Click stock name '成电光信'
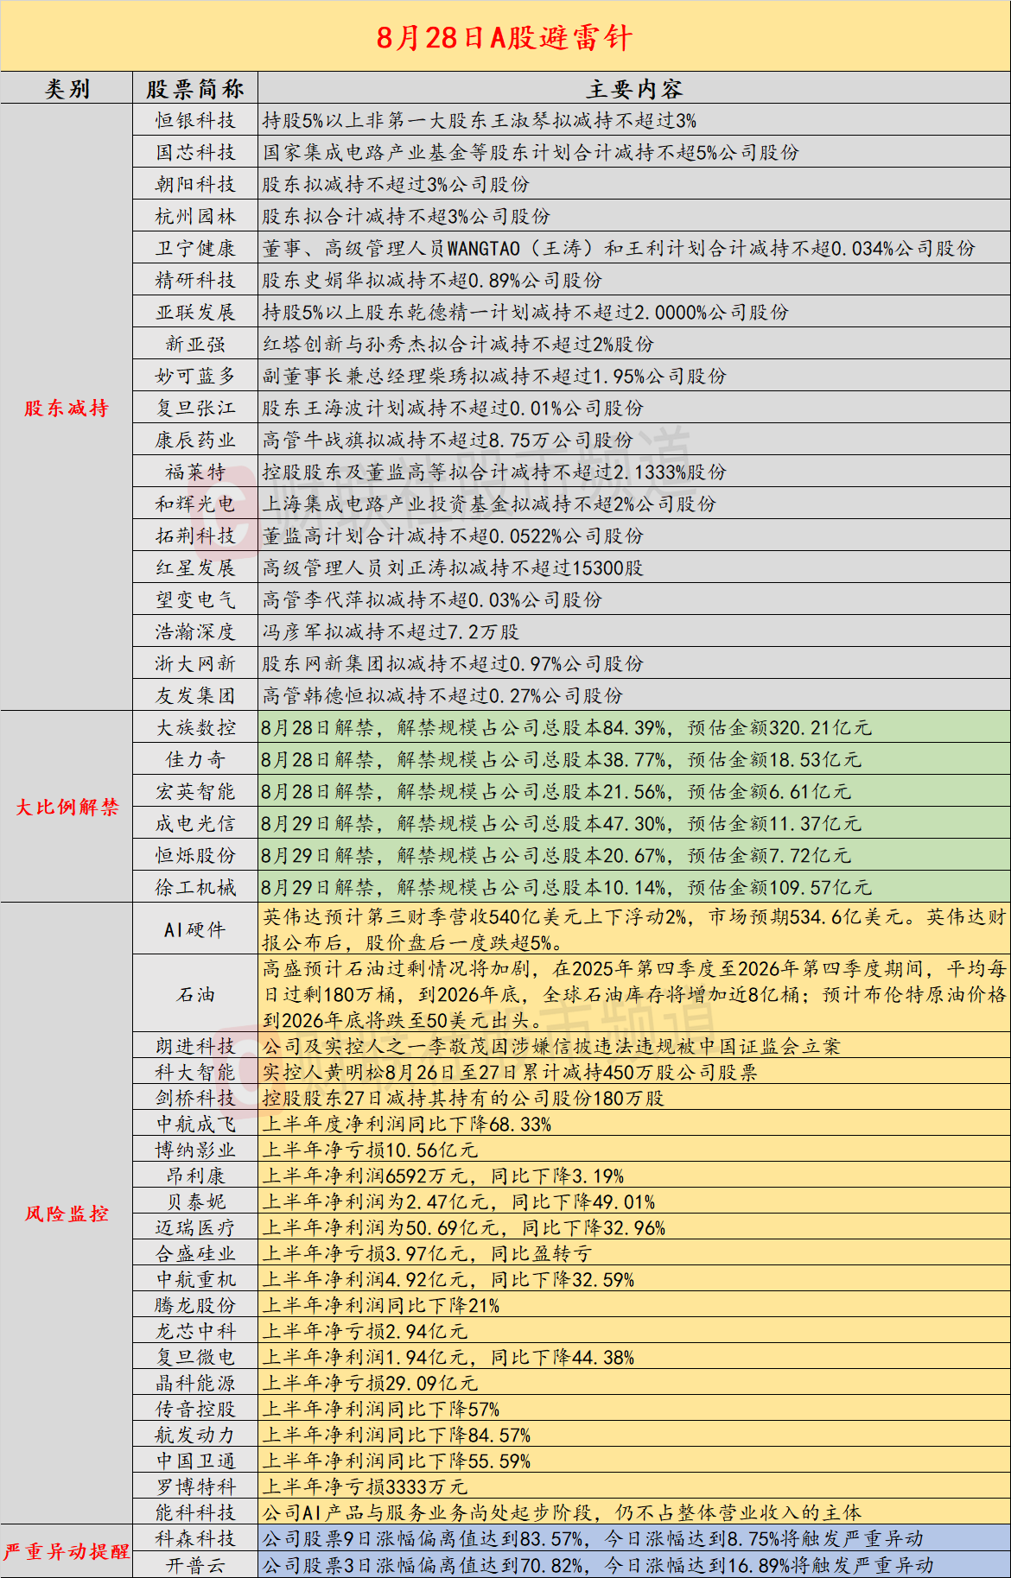This screenshot has height=1578, width=1011. click(195, 823)
